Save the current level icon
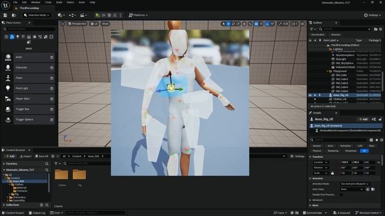 [x=5, y=15]
